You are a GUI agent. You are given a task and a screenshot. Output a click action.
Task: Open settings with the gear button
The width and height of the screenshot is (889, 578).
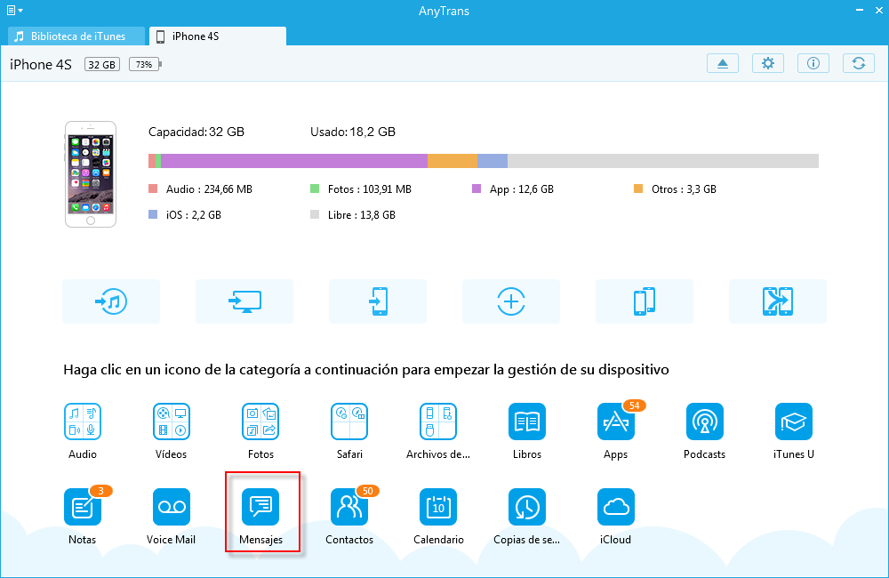[x=768, y=63]
